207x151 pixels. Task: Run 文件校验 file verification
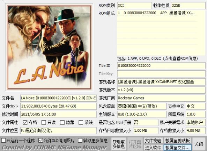[x=153, y=141]
